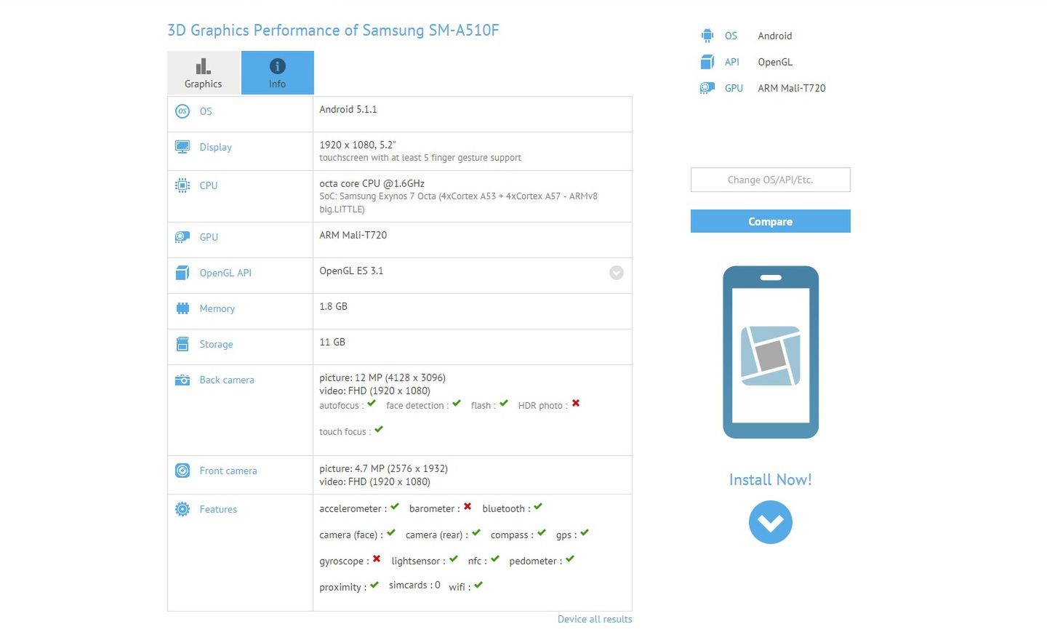Click the CPU chip icon
This screenshot has width=1047, height=640.
(x=182, y=185)
